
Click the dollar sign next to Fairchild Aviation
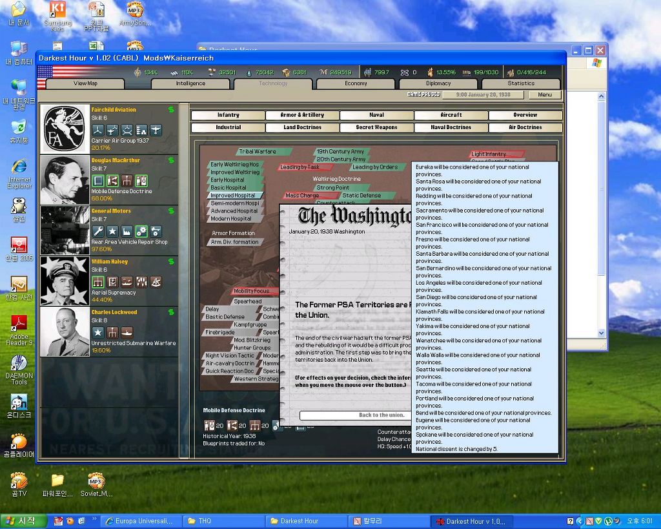click(x=170, y=110)
